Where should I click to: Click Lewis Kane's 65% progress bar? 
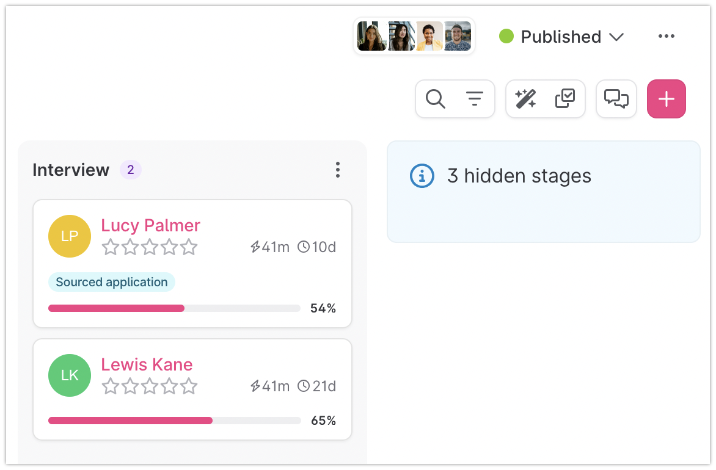(174, 421)
